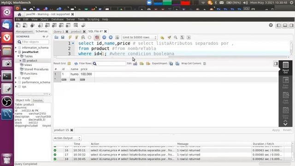Close the product 15 result tab
This screenshot has height=166, width=295.
tap(72, 130)
